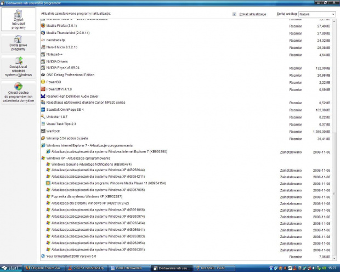The image size is (340, 272).
Task: Click the PowerOff icon
Action: 43,89
